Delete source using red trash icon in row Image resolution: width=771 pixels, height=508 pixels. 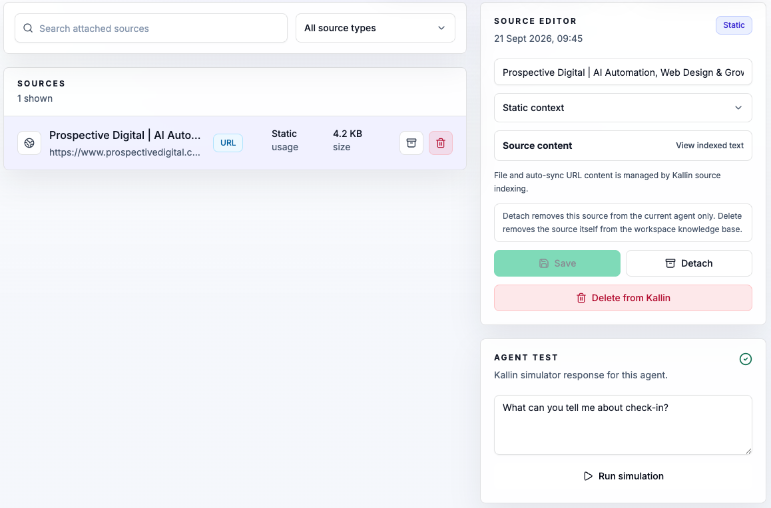pyautogui.click(x=441, y=143)
